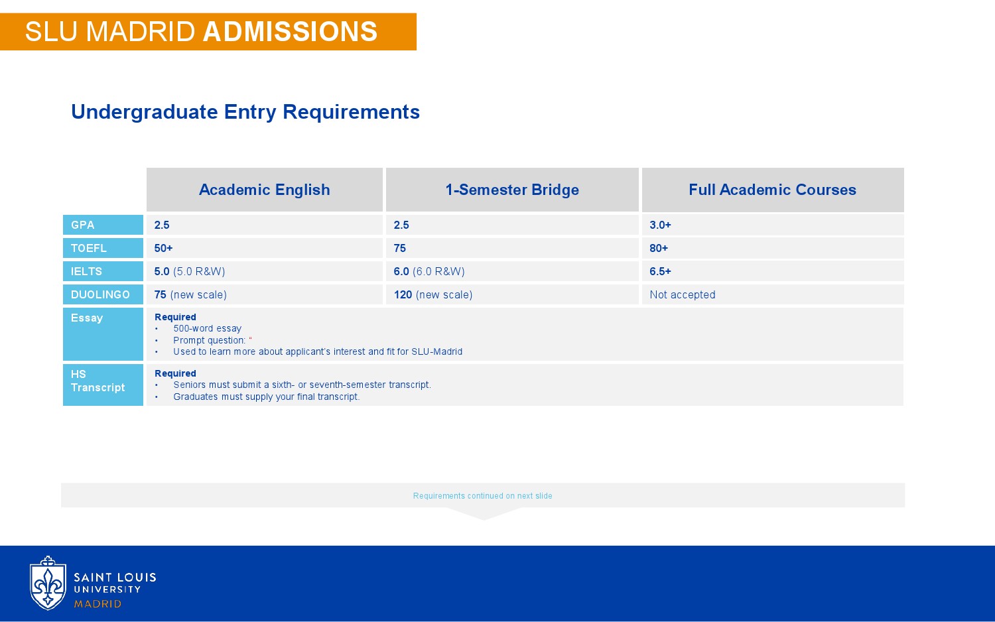This screenshot has height=622, width=995.
Task: Click the Undergraduate Entry Requirements heading
Action: point(245,111)
